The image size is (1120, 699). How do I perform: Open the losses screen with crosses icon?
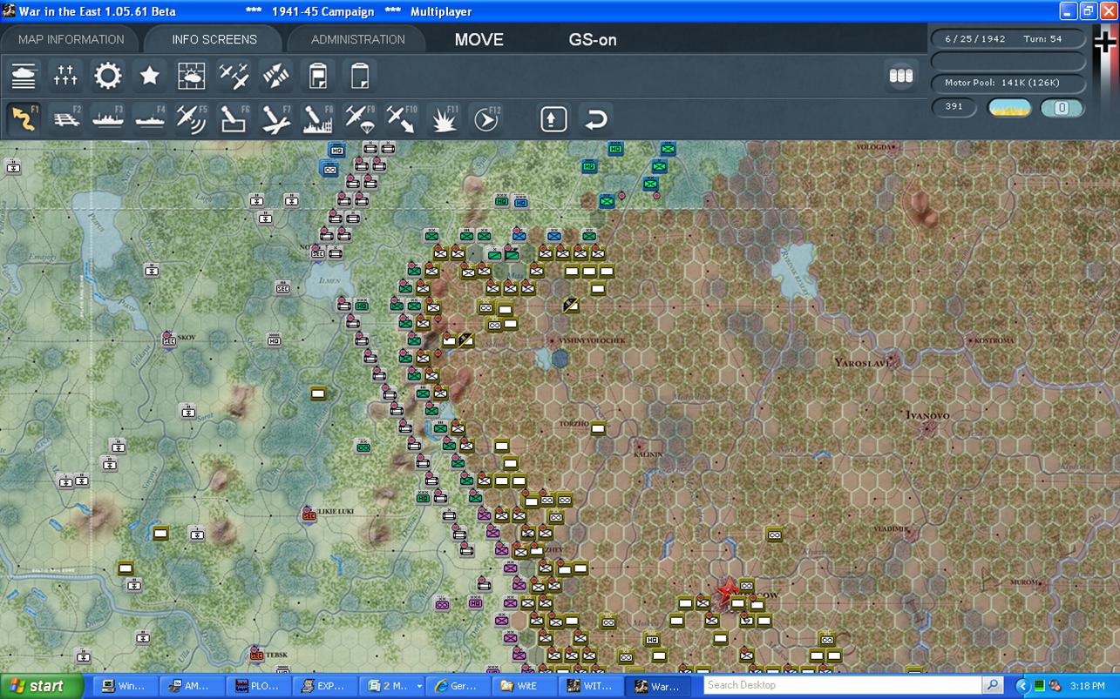tap(65, 76)
